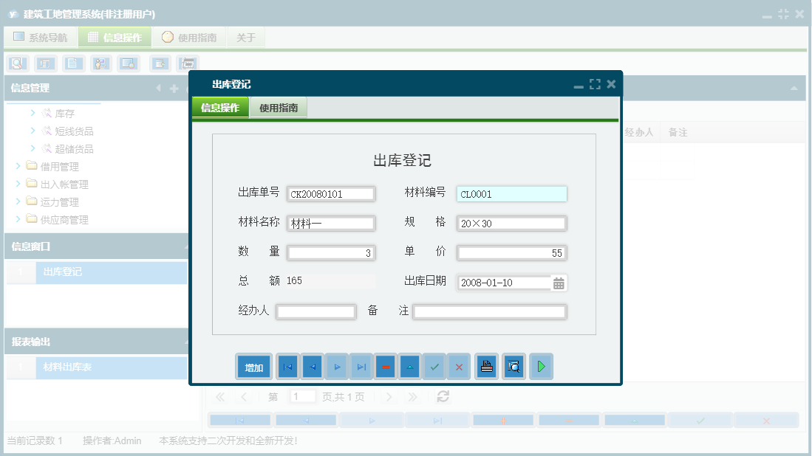Click the magnifier search icon on main toolbar
The image size is (812, 456).
pyautogui.click(x=16, y=63)
